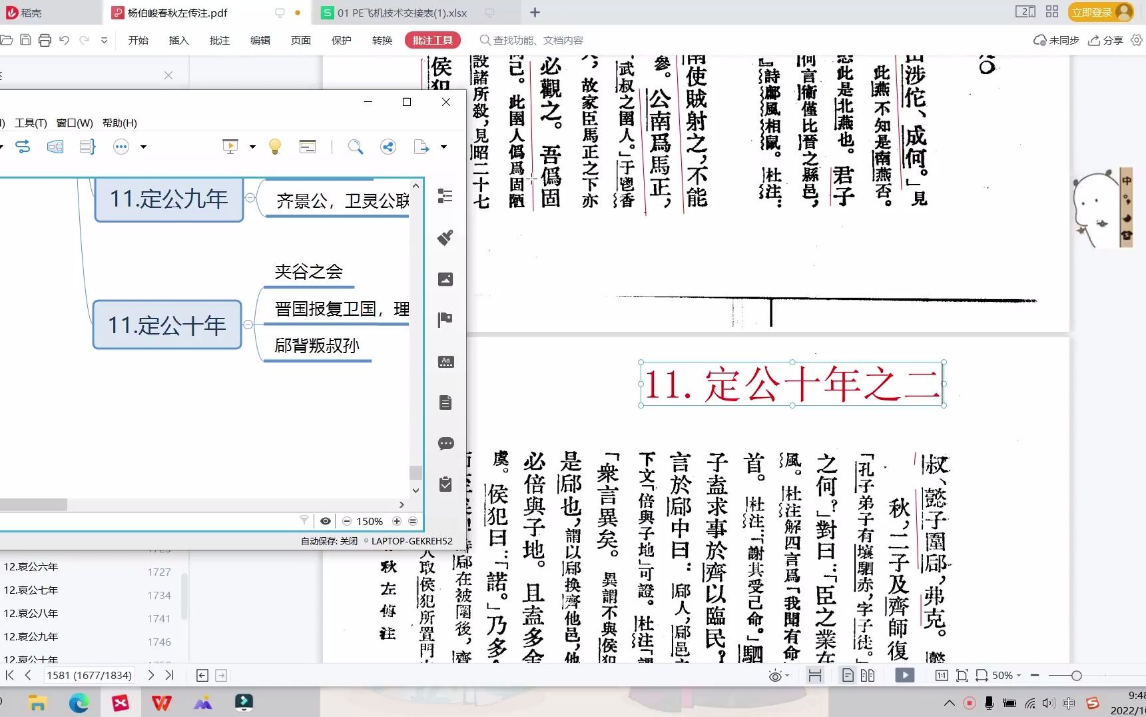Viewport: 1146px width, 717px height.
Task: Open the 50% zoom level dropdown
Action: [x=1006, y=675]
